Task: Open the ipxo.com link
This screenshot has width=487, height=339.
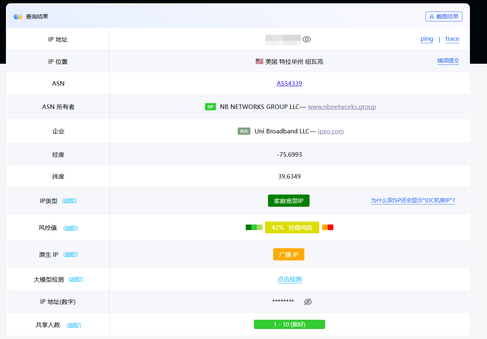Action: 331,131
